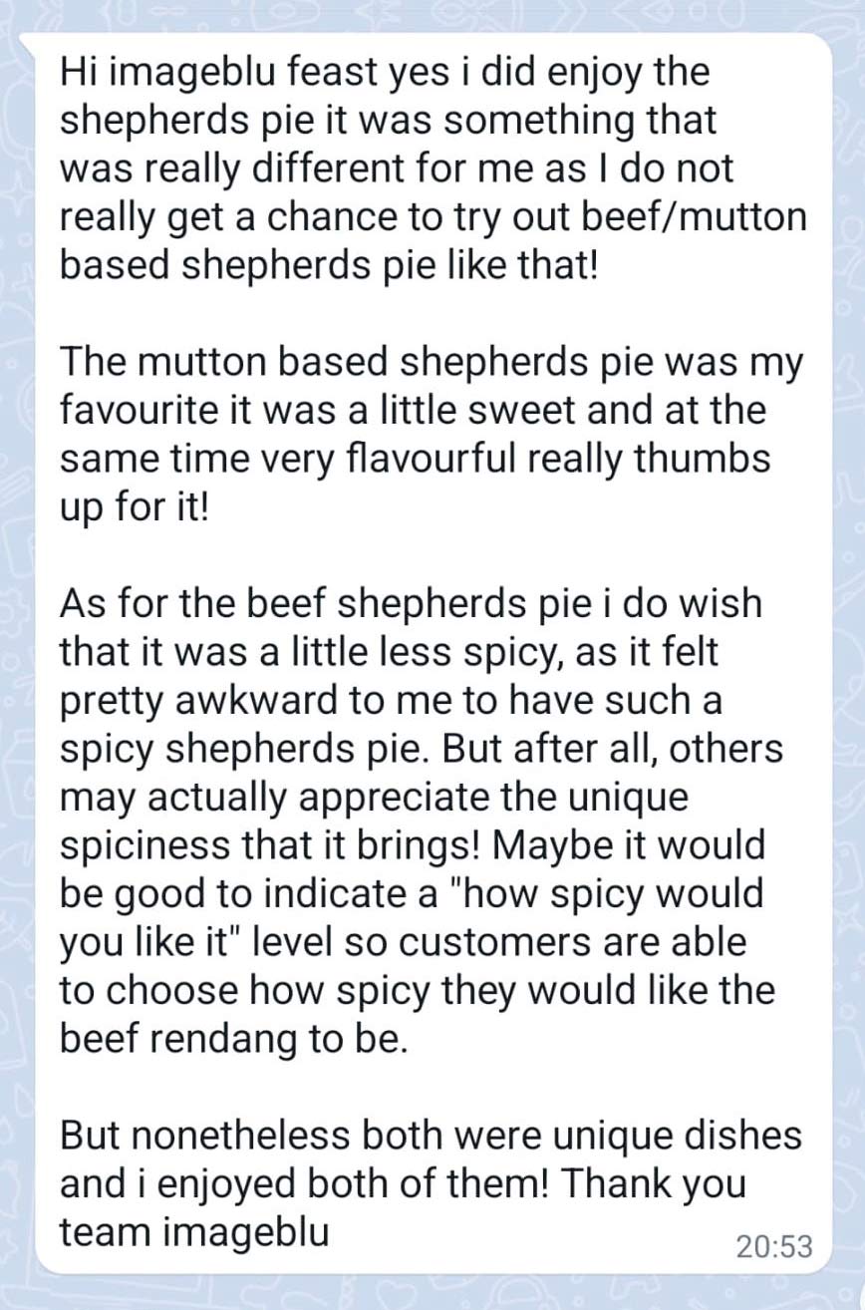Click the text "based shepherds pie like that!"
This screenshot has width=865, height=1310.
click(329, 265)
